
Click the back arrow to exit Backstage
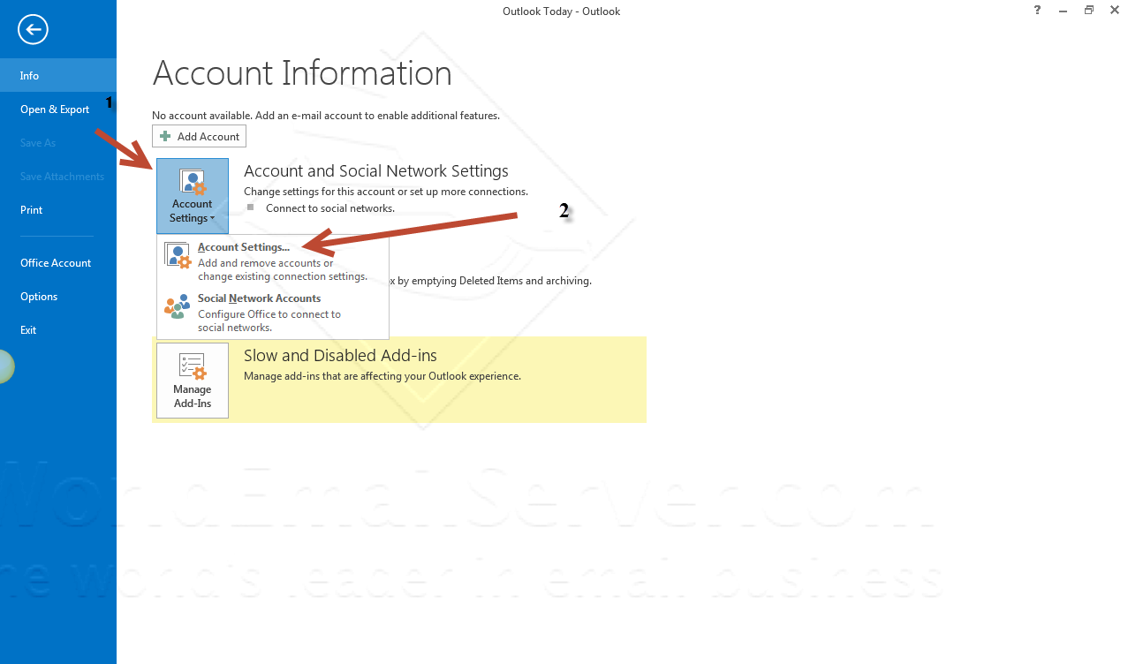[33, 29]
